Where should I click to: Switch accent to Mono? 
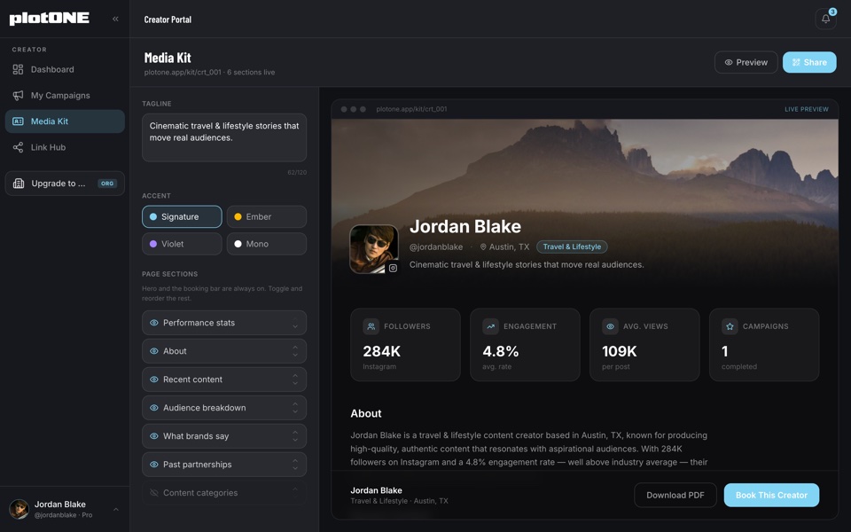pos(267,244)
